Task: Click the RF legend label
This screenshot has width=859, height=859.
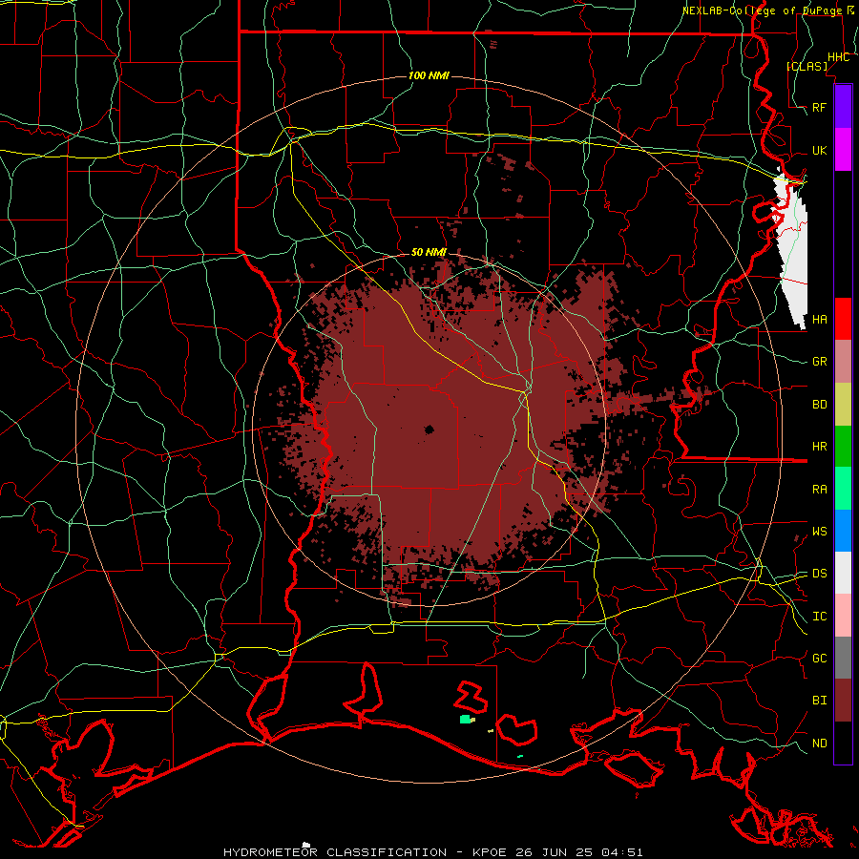Action: pos(819,107)
